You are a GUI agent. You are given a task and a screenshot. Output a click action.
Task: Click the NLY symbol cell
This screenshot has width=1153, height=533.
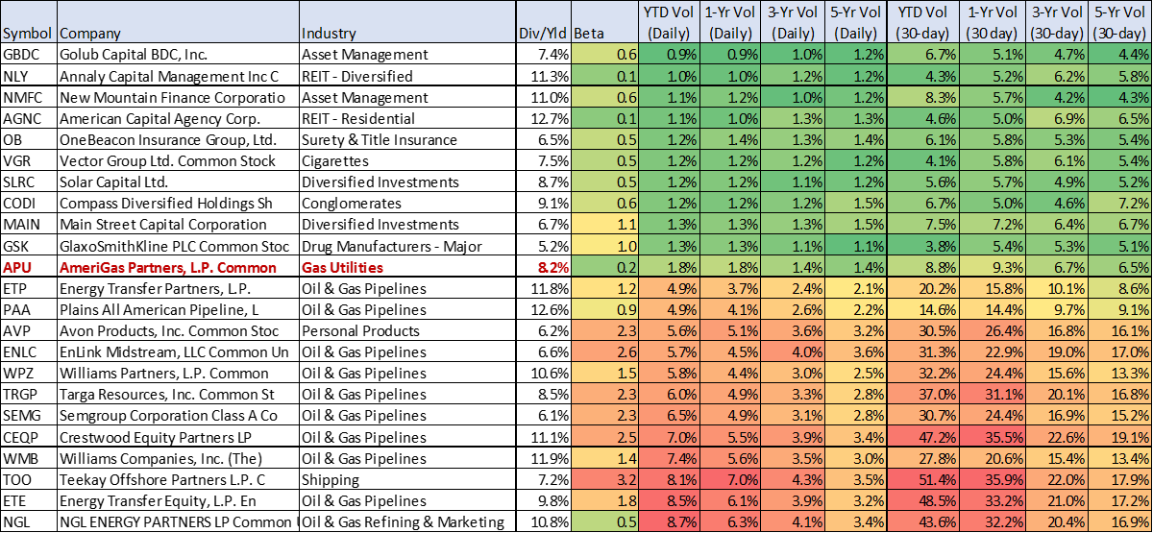[28, 76]
